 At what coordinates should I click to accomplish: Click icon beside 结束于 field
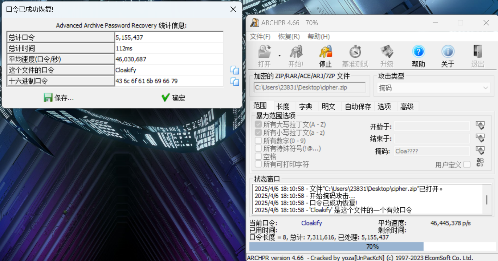tap(480, 138)
